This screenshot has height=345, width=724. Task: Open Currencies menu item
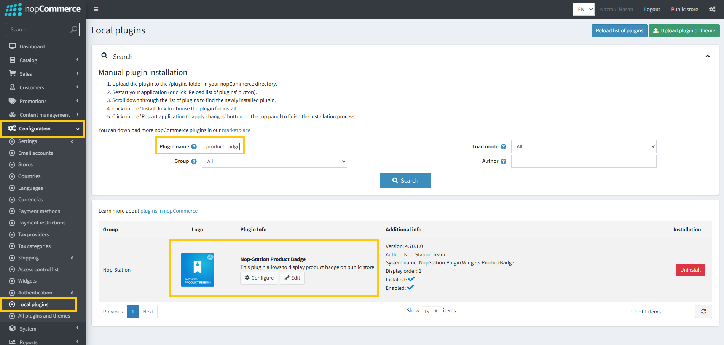(30, 199)
